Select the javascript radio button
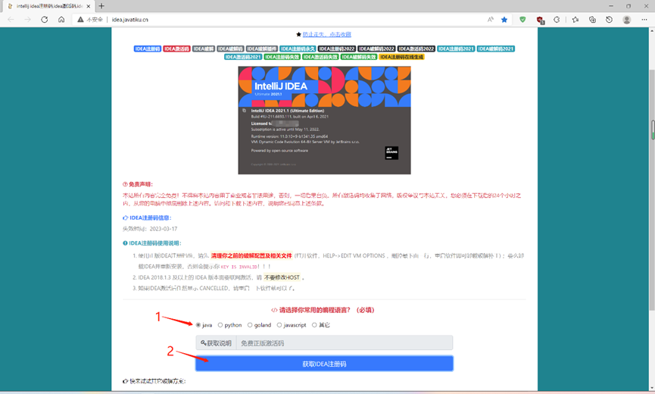Viewport: 655px width, 394px height. pyautogui.click(x=279, y=325)
